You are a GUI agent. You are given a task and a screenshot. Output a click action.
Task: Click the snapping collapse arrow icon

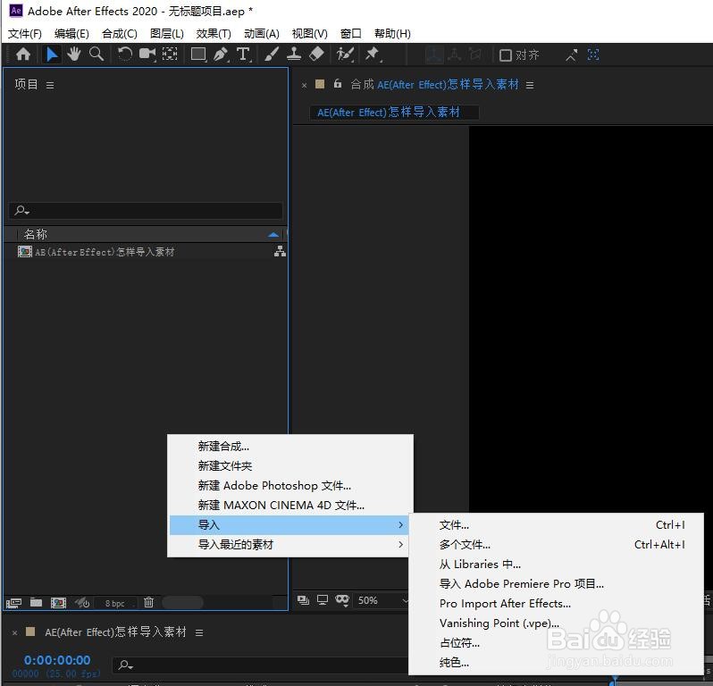click(571, 55)
